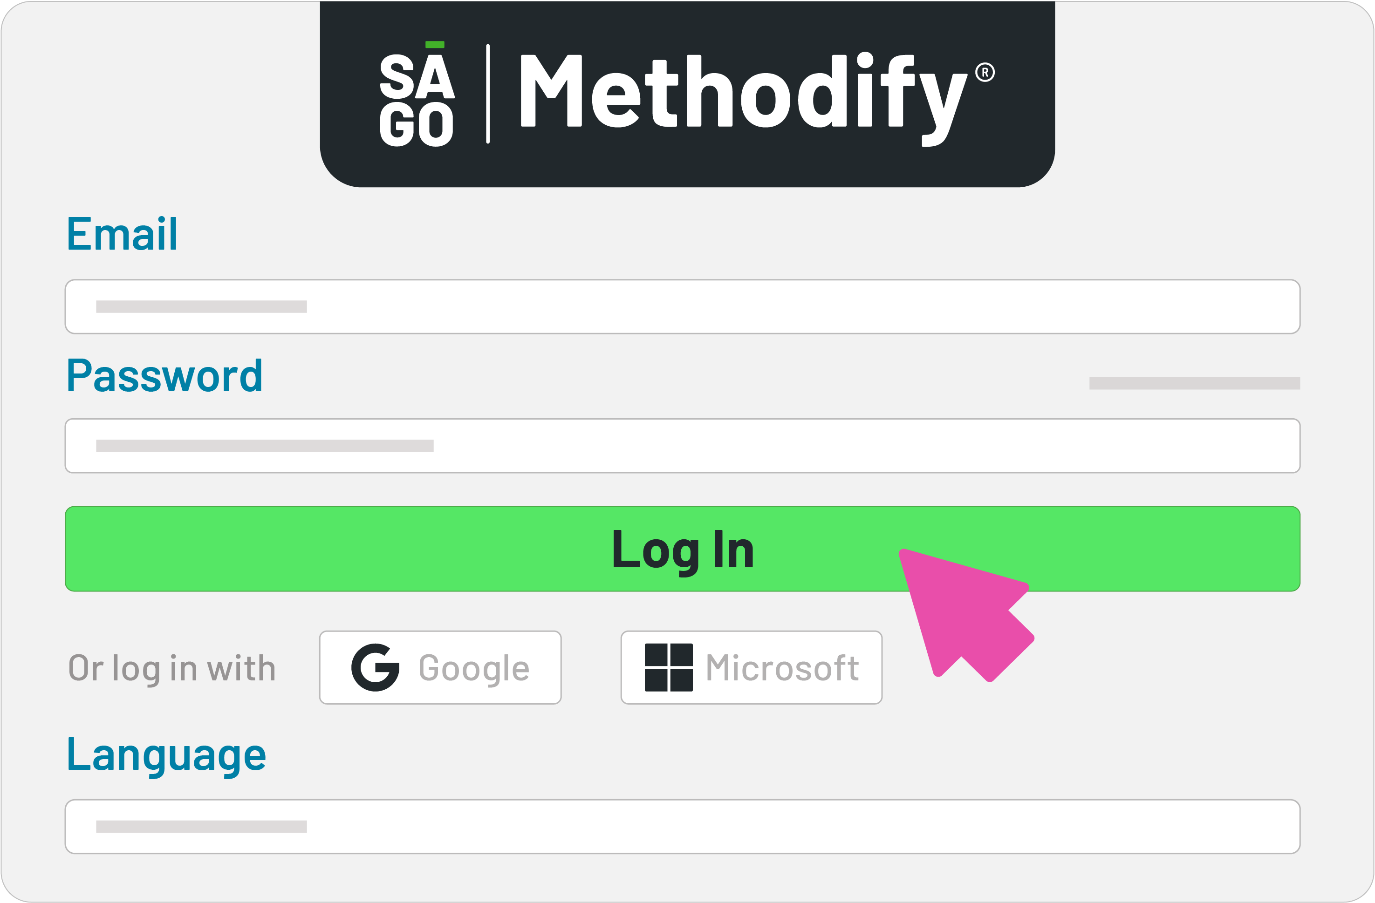Focus the Password input field

pos(682,446)
